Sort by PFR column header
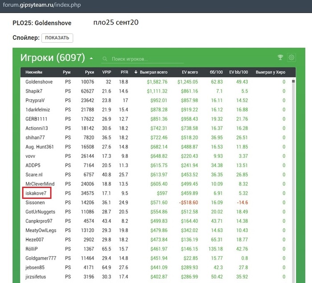Screen dimensions: 312x283 click(124, 72)
